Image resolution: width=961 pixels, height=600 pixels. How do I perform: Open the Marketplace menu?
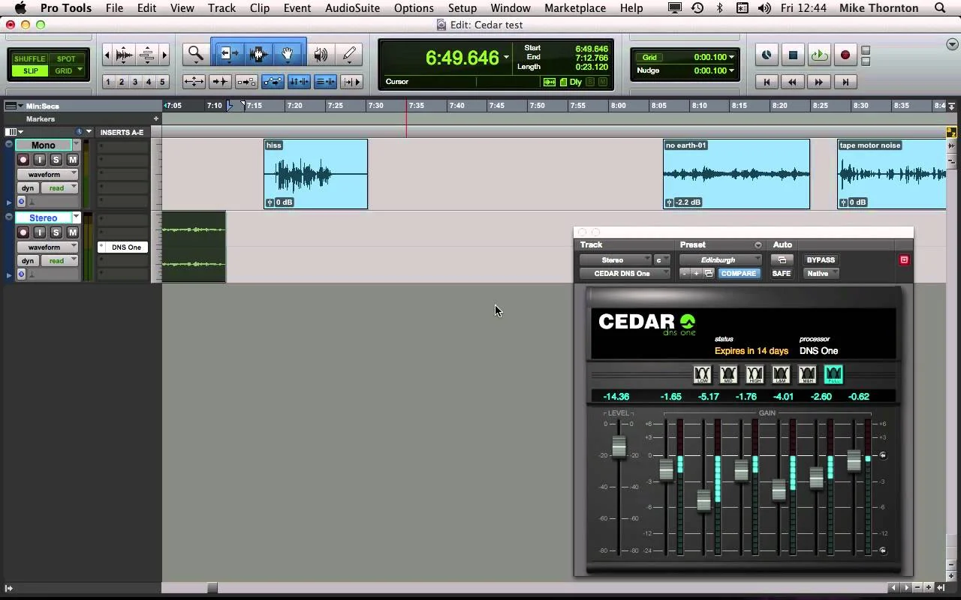click(575, 8)
